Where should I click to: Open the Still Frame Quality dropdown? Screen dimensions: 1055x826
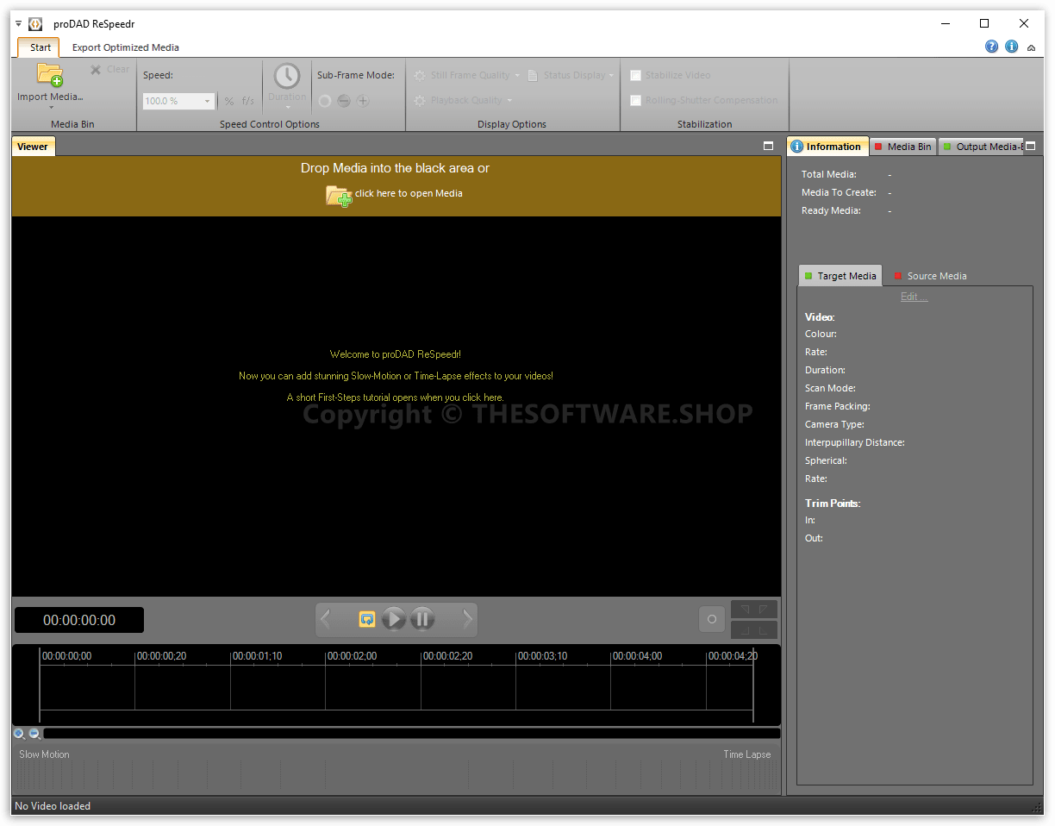(x=517, y=76)
